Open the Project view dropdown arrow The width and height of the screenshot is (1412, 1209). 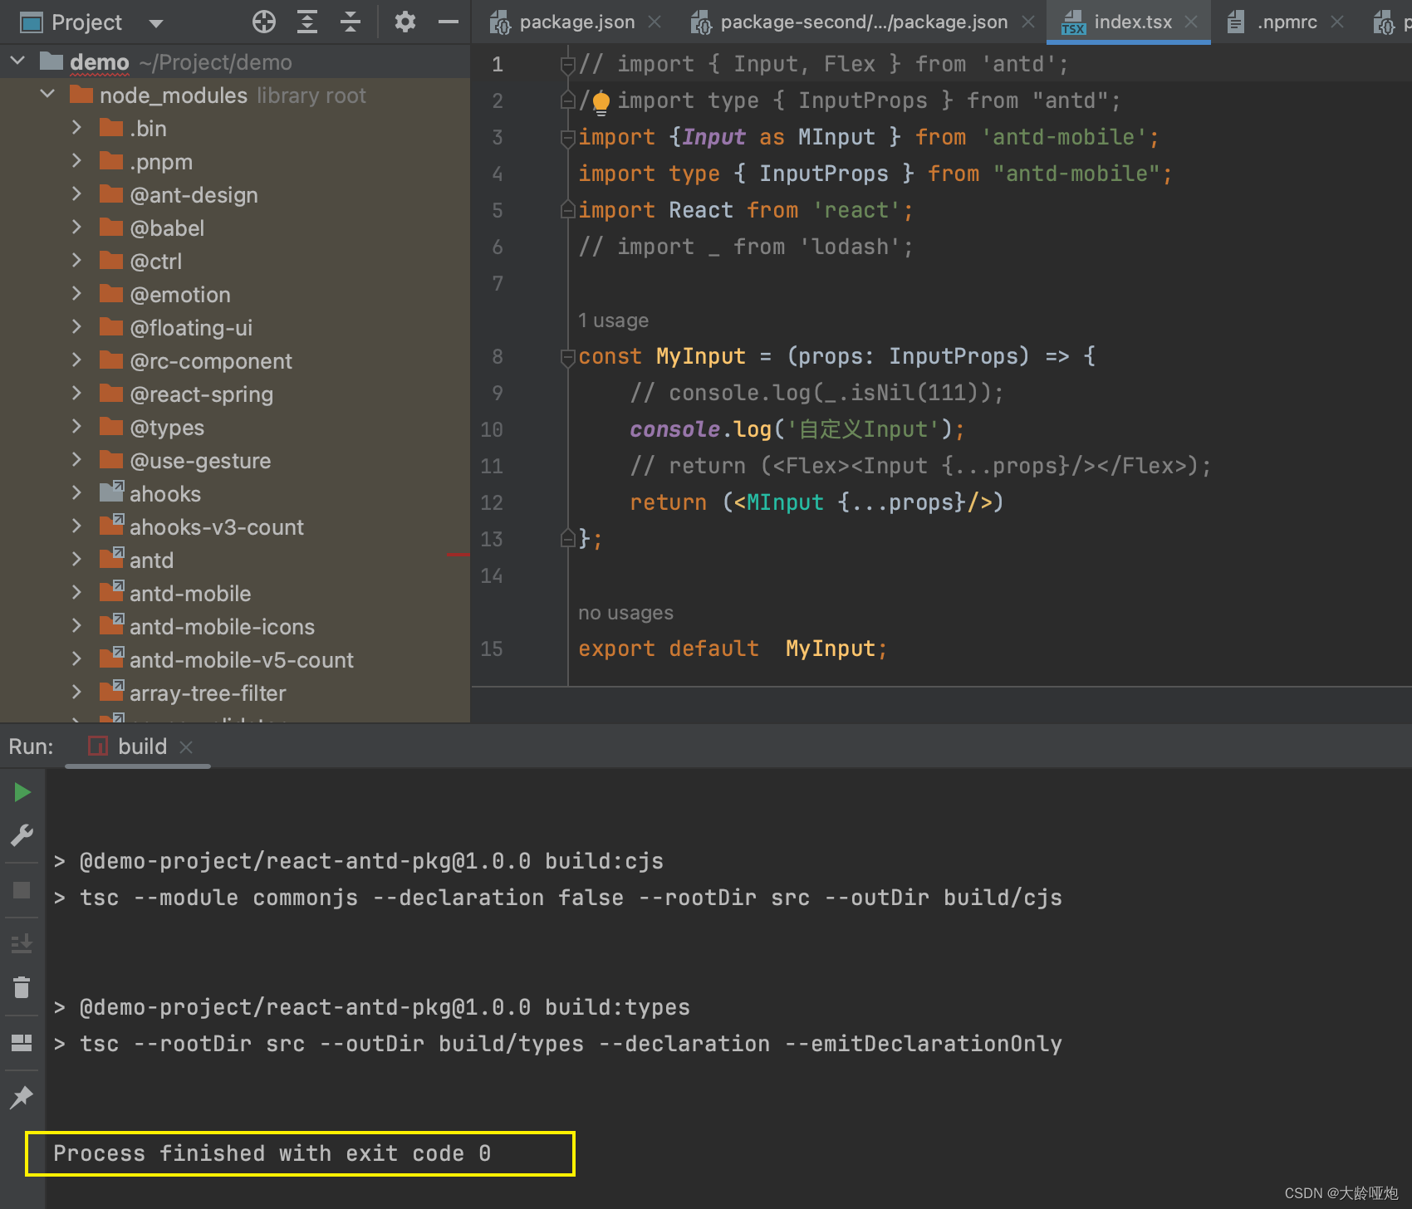click(x=155, y=23)
